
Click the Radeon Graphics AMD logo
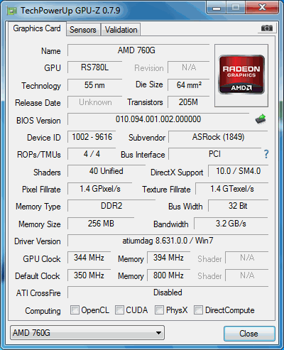coord(241,75)
